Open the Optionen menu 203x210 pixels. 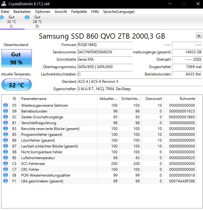click(43, 12)
